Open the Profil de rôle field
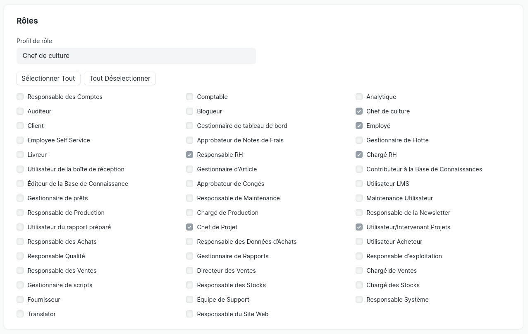 136,56
